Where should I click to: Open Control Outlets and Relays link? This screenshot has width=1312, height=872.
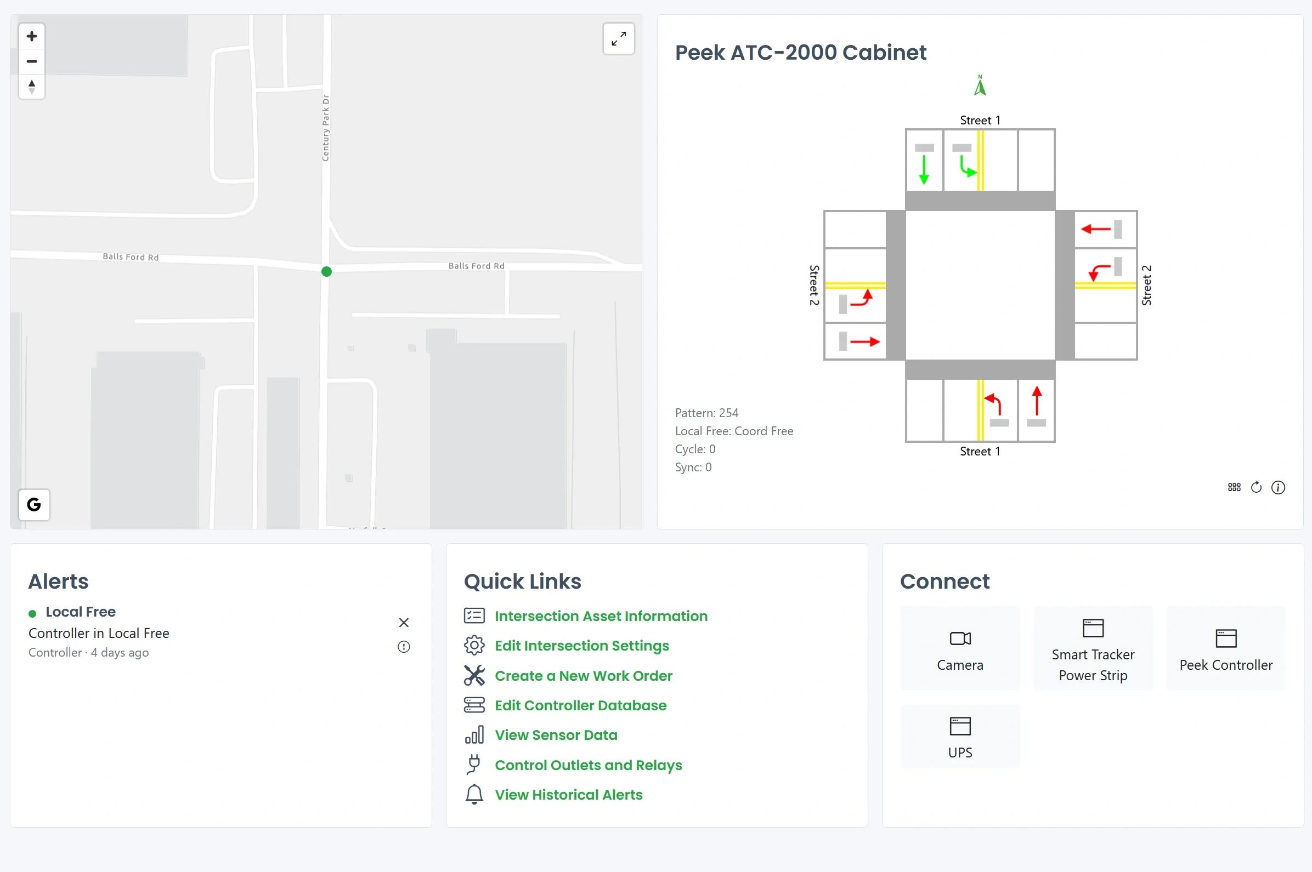tap(588, 765)
